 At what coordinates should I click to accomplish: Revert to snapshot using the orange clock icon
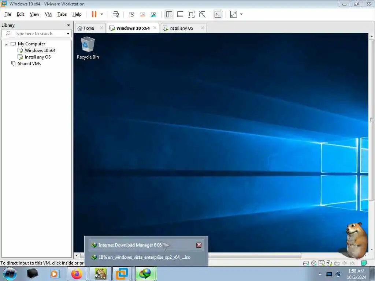coord(142,14)
